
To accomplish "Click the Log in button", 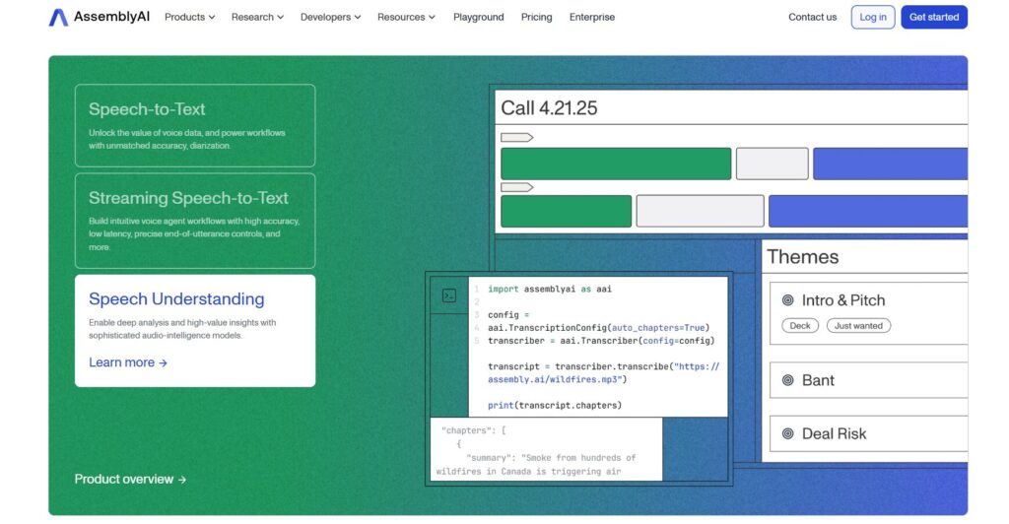I will 873,18.
